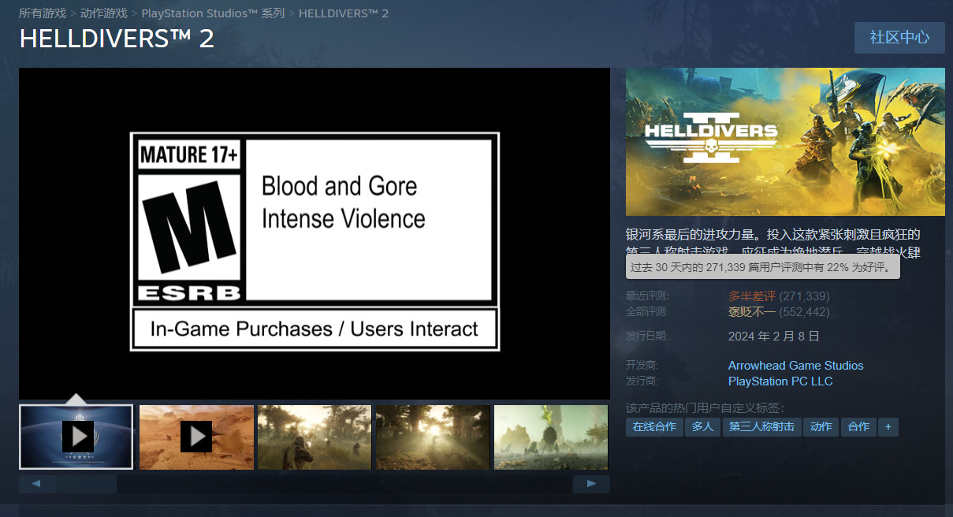Click the thumbnail strip scrollbar handle
This screenshot has height=517, width=953.
pos(87,483)
